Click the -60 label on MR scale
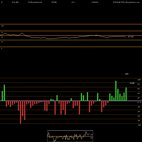142x142 pixels. coord(139,116)
